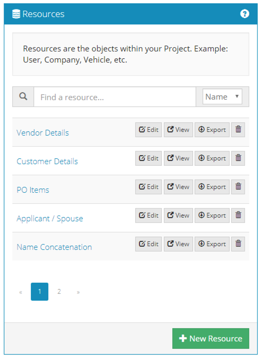Delete Vendor Details with trash icon
This screenshot has height=359, width=261.
(x=238, y=130)
